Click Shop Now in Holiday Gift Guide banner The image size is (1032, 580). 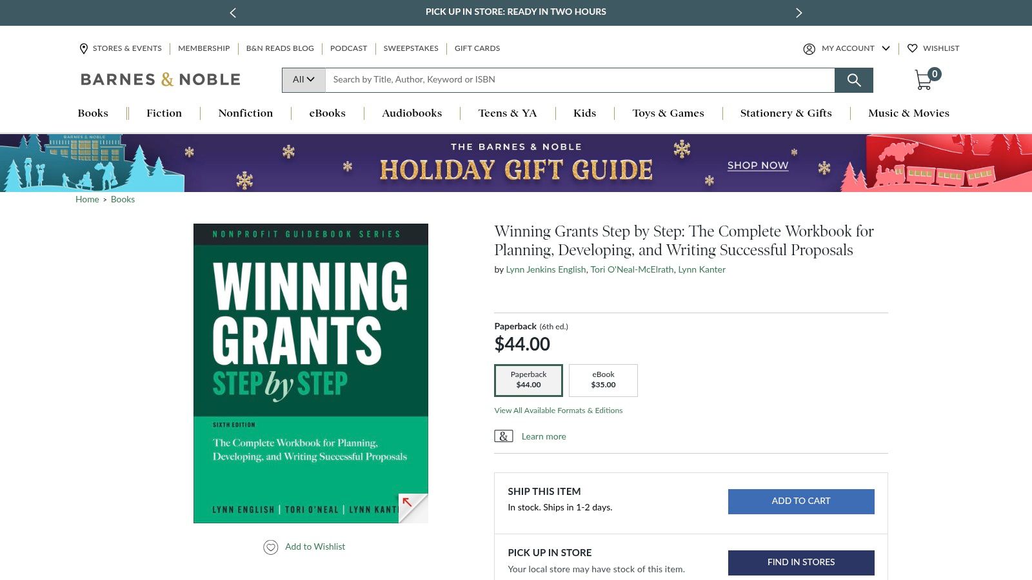(x=757, y=166)
